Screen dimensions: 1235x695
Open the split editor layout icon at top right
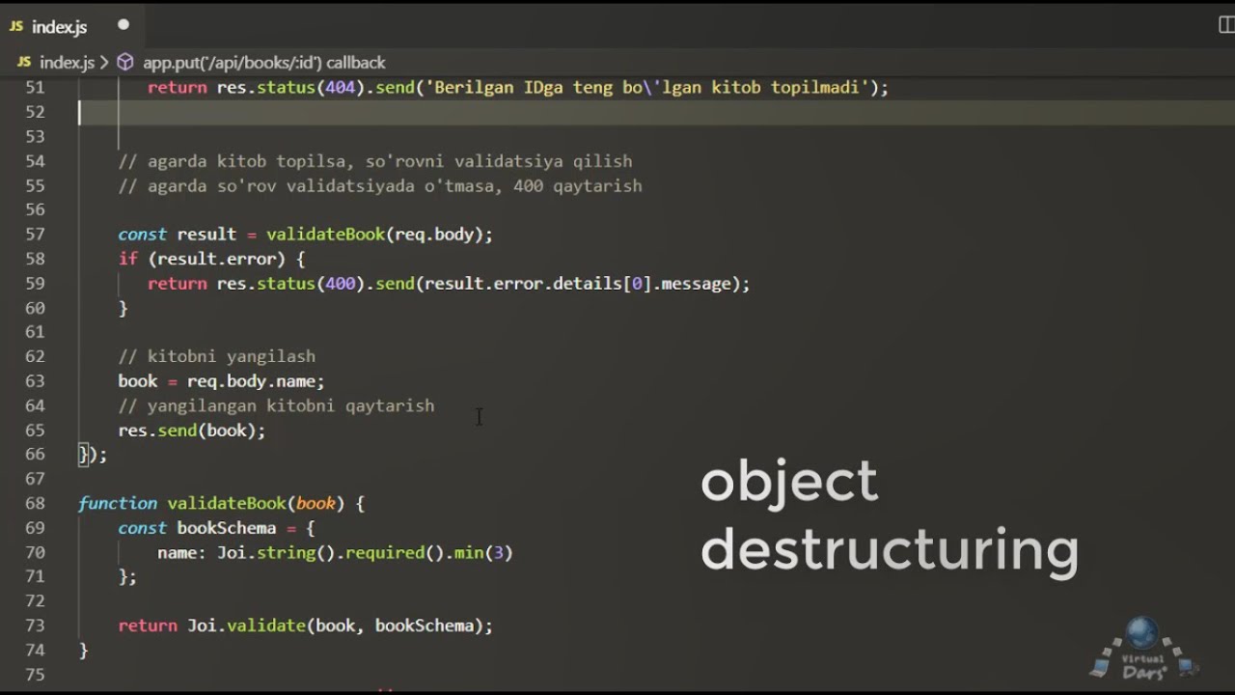(x=1226, y=26)
